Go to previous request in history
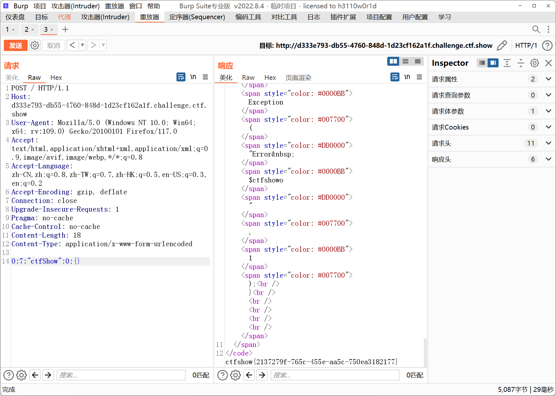Viewport: 556px width, 396px height. 73,45
